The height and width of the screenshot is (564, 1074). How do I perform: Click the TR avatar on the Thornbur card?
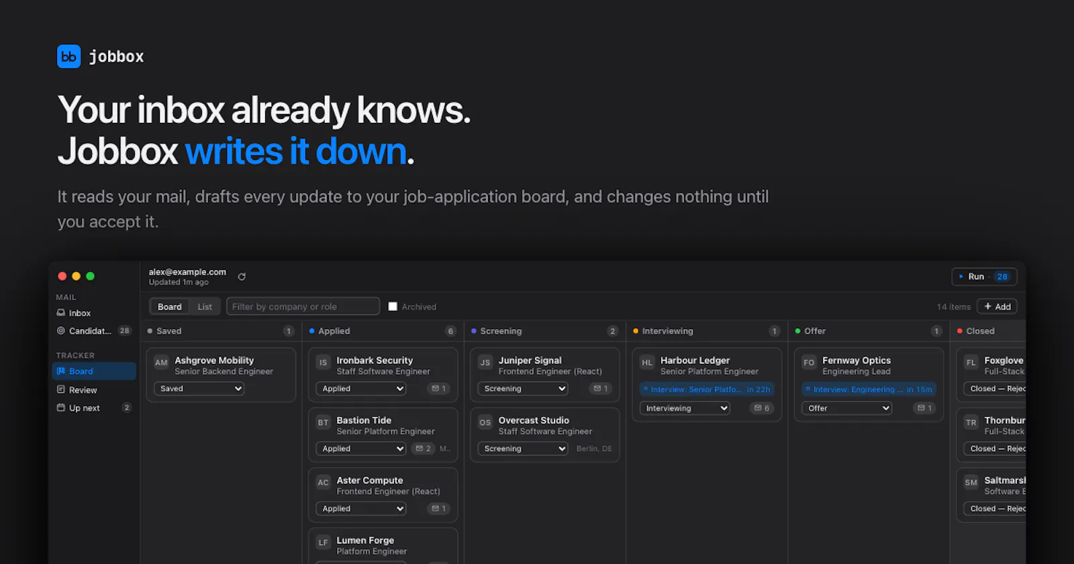971,422
